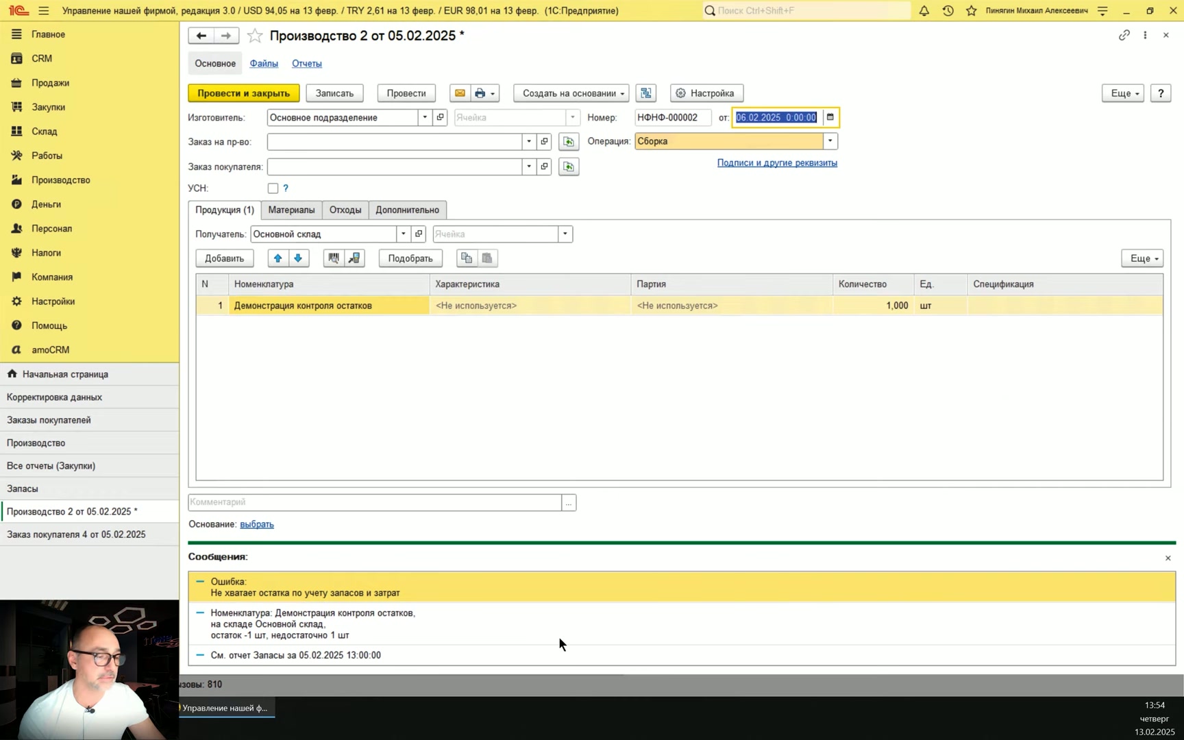1184x740 pixels.
Task: Open the history clock icon in the title bar
Action: (948, 11)
